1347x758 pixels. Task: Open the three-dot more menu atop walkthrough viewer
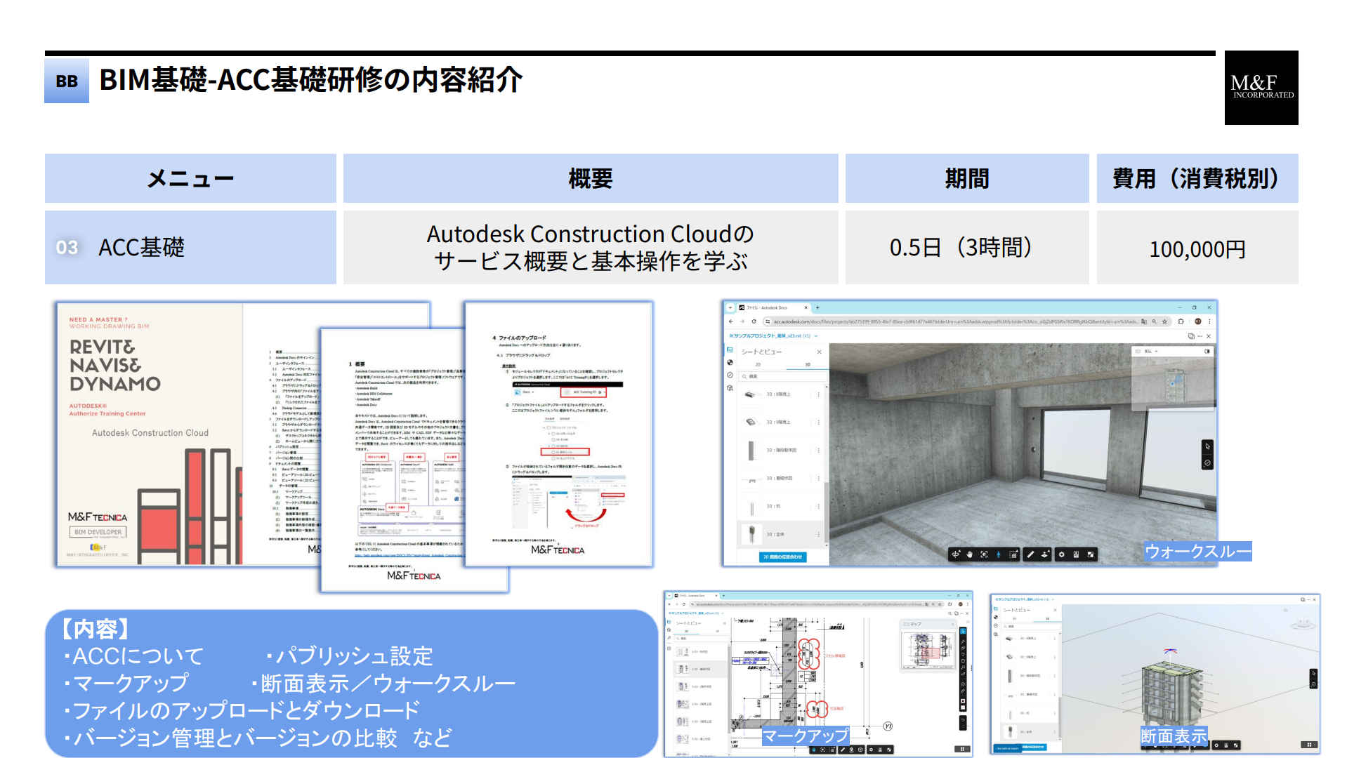1200,336
